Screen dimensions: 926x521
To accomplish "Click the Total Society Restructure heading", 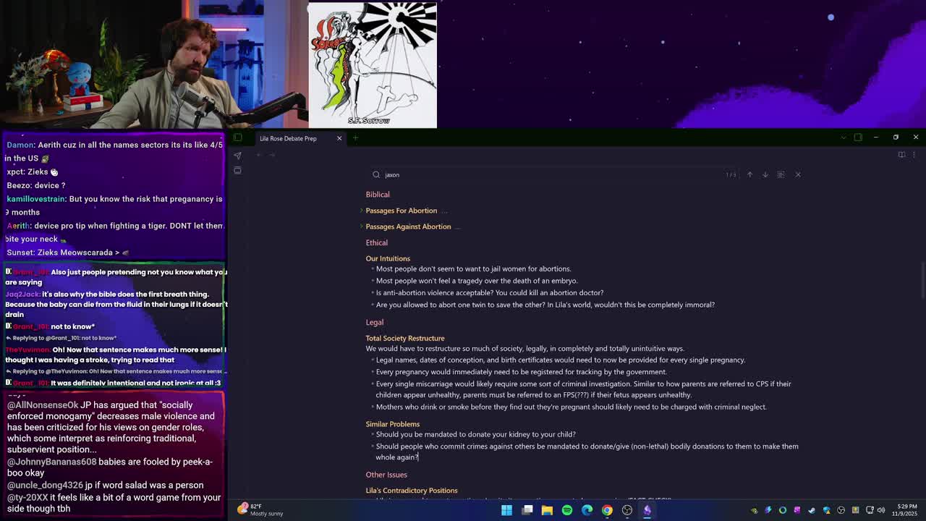I will pyautogui.click(x=404, y=338).
